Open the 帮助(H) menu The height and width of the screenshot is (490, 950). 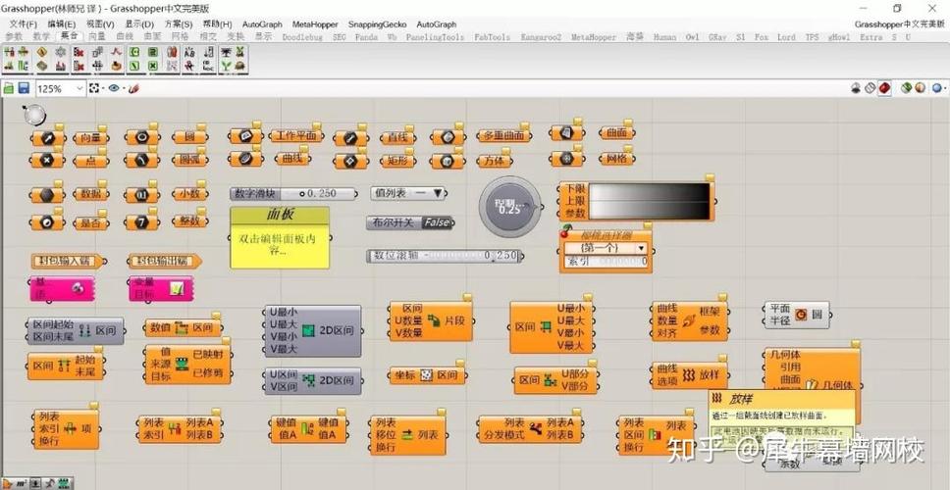[x=218, y=24]
